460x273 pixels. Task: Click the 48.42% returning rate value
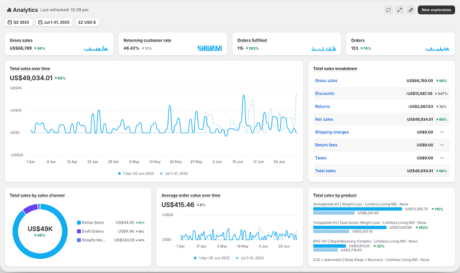coord(131,48)
